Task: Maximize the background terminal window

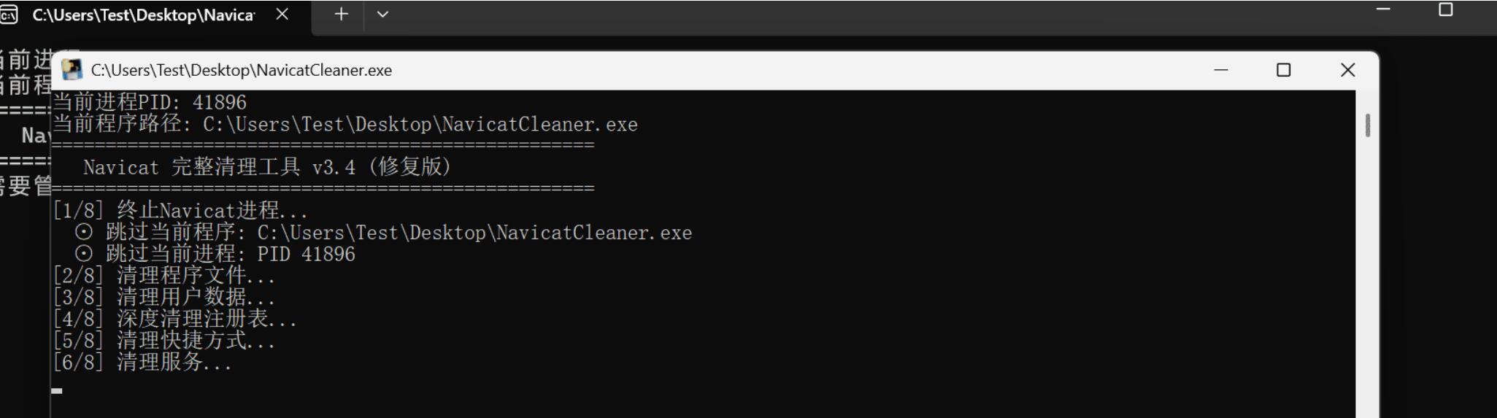Action: [x=1445, y=9]
